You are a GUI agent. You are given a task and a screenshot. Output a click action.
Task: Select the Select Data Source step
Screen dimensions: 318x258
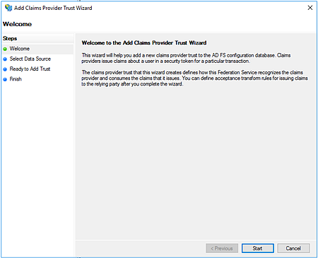click(x=30, y=59)
